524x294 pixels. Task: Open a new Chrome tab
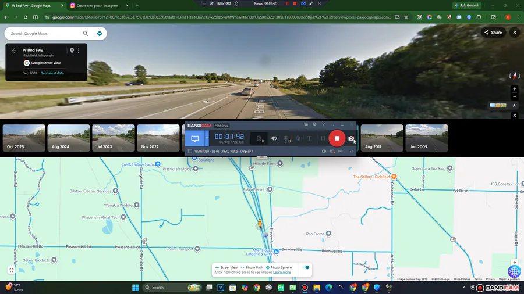(x=137, y=6)
